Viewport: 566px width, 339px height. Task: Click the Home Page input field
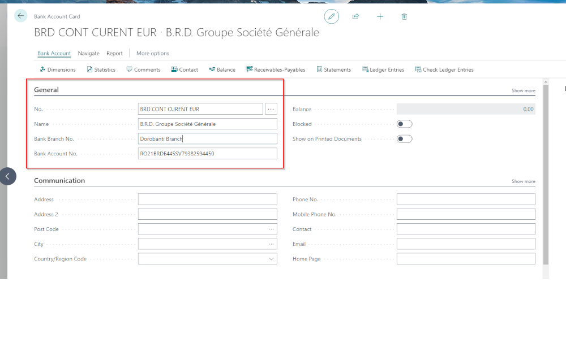pos(466,259)
